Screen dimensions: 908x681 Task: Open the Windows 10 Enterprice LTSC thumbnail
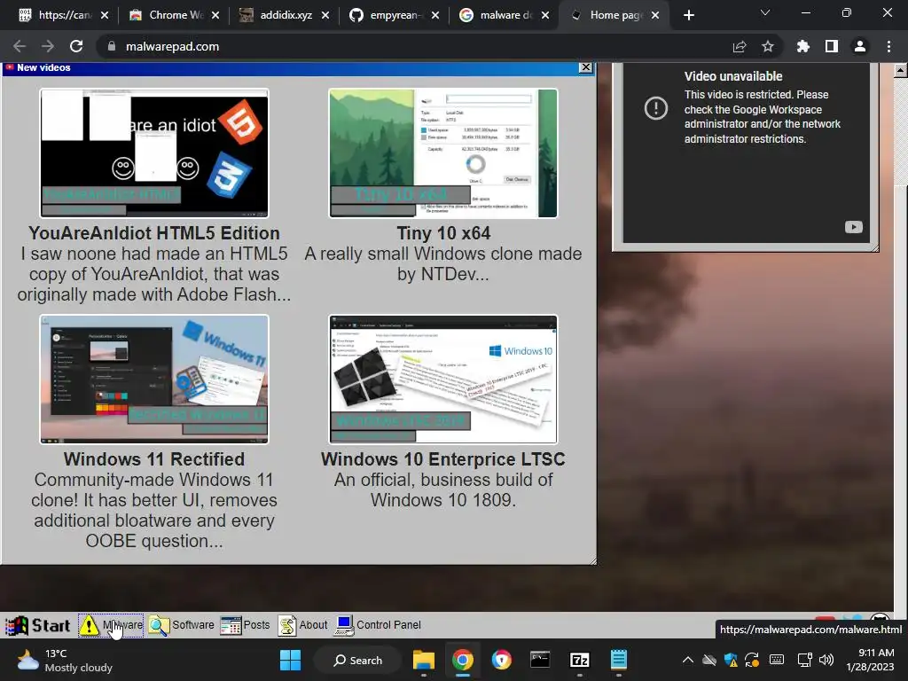(x=443, y=380)
